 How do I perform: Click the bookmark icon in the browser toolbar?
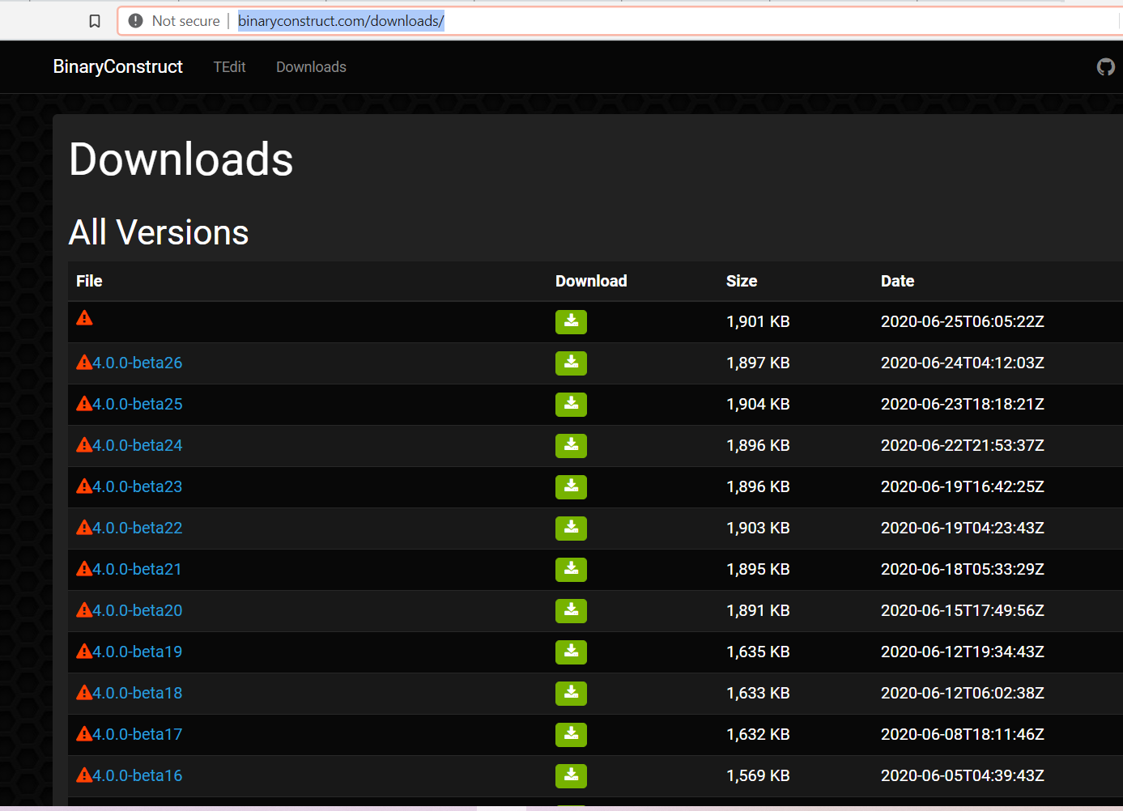tap(95, 20)
